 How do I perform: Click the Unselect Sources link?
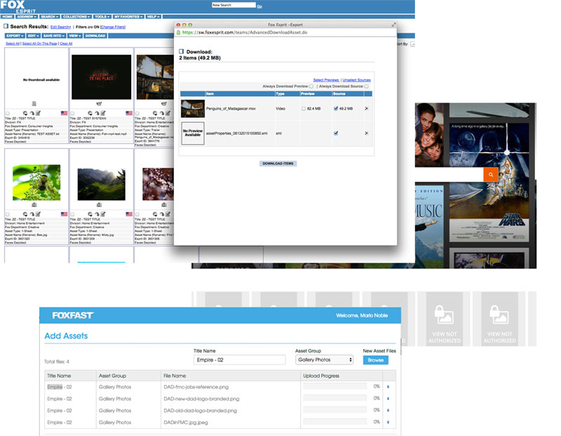(357, 81)
